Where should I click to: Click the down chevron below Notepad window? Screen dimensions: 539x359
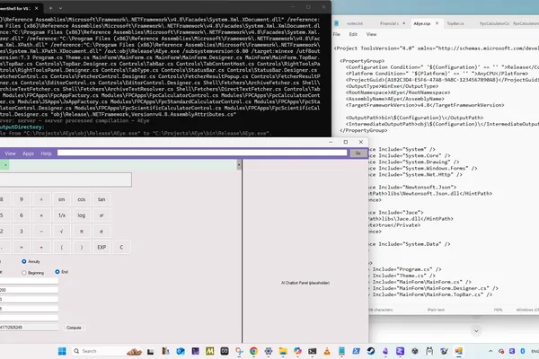[x=476, y=331]
